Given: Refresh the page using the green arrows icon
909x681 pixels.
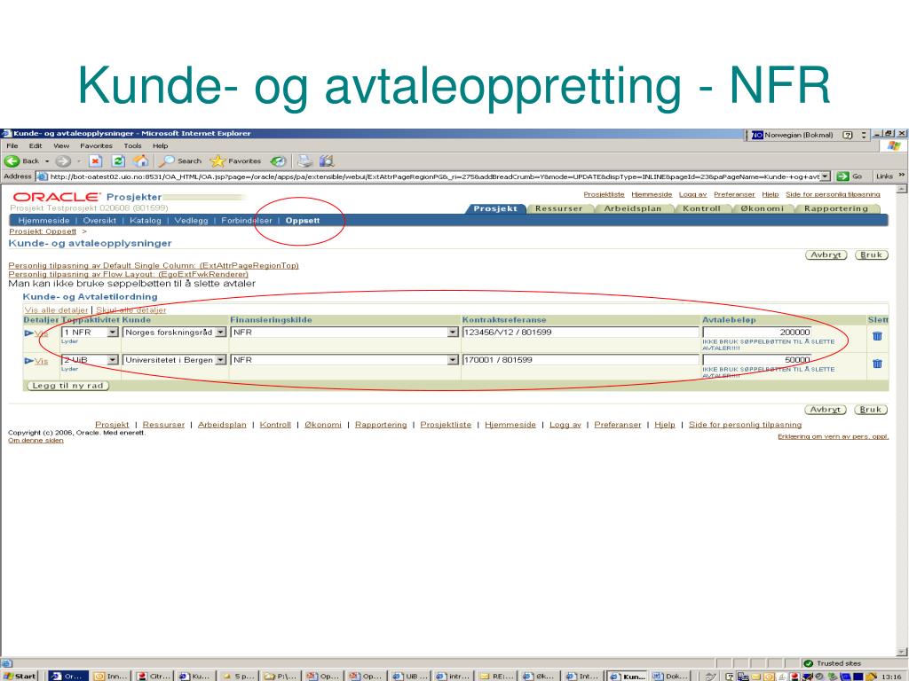Looking at the screenshot, I should tap(118, 161).
